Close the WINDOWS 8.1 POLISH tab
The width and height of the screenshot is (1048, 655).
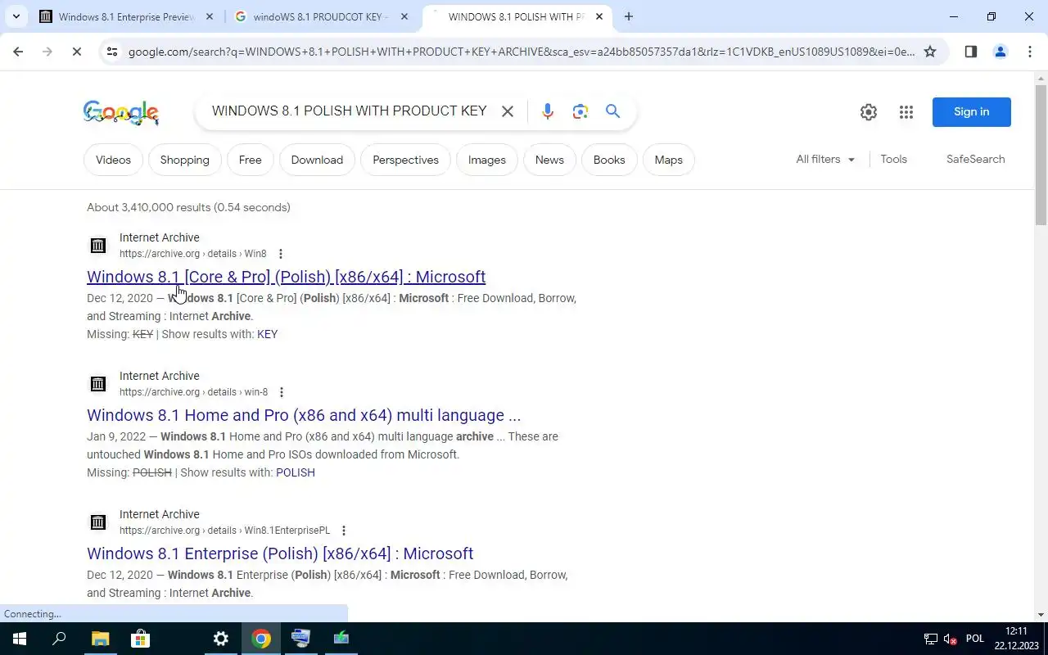pyautogui.click(x=599, y=16)
